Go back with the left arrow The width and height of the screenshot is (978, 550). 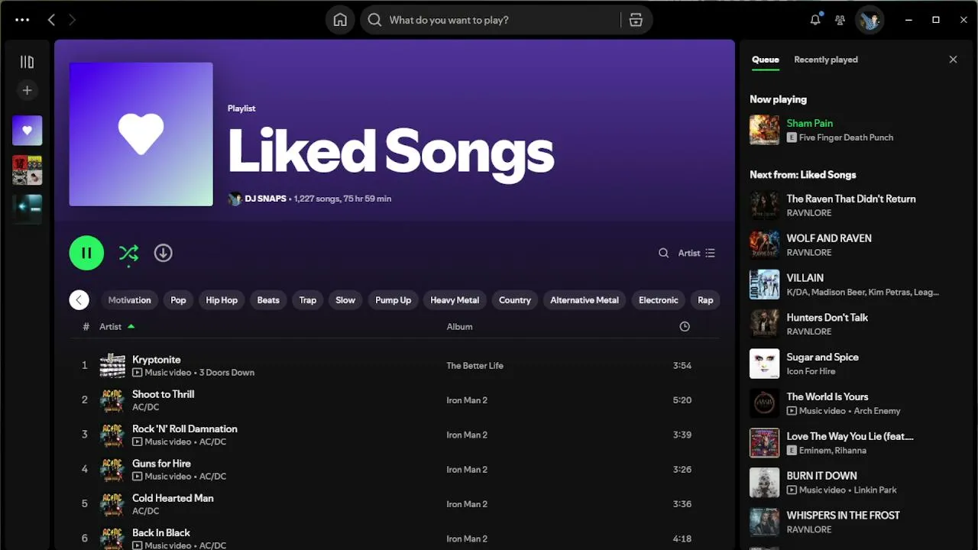point(51,20)
